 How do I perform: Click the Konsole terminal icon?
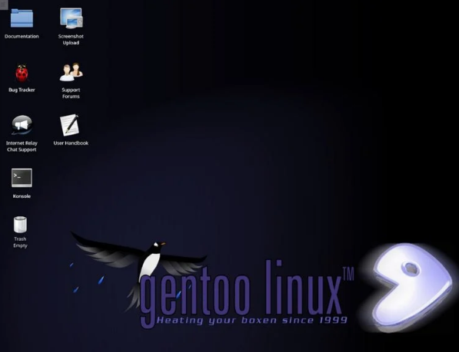[22, 177]
